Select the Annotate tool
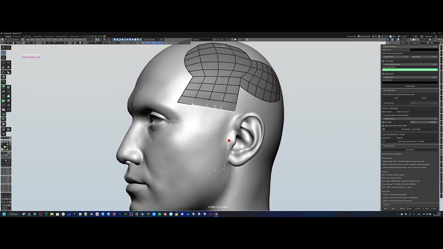 pos(3,72)
